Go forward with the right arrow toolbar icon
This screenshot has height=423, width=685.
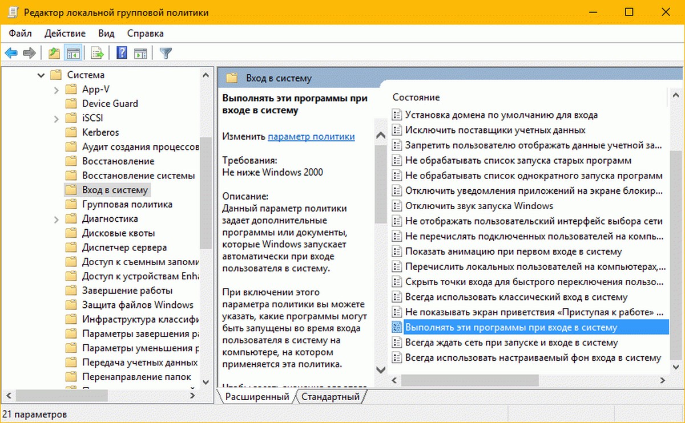click(x=29, y=53)
